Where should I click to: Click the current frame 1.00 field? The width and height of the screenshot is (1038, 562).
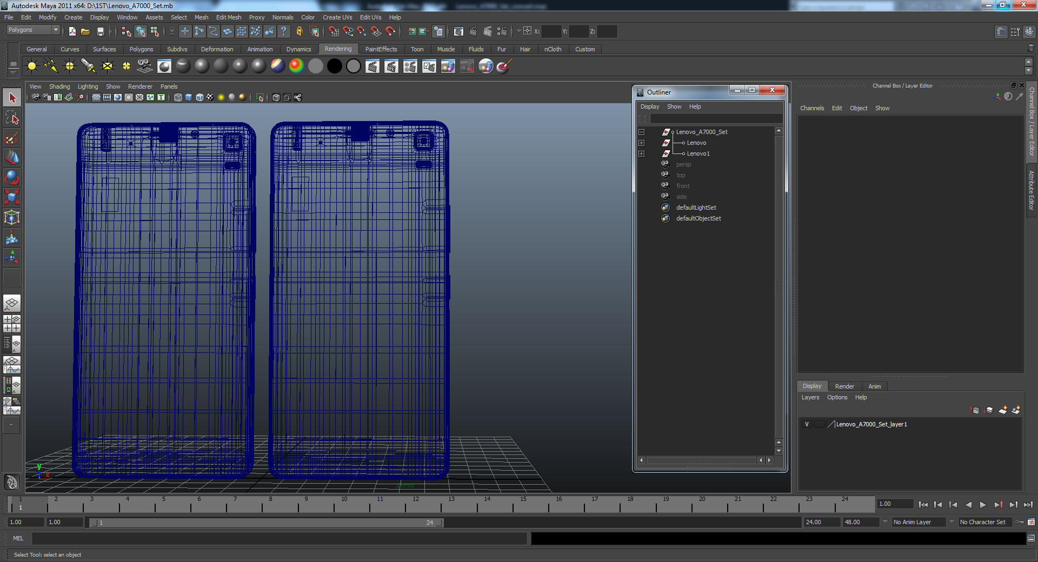pyautogui.click(x=895, y=504)
